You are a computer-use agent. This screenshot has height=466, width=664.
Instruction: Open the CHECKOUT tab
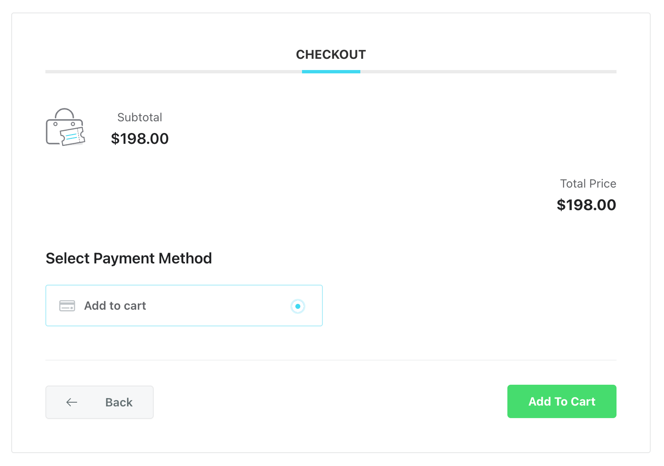click(x=331, y=55)
